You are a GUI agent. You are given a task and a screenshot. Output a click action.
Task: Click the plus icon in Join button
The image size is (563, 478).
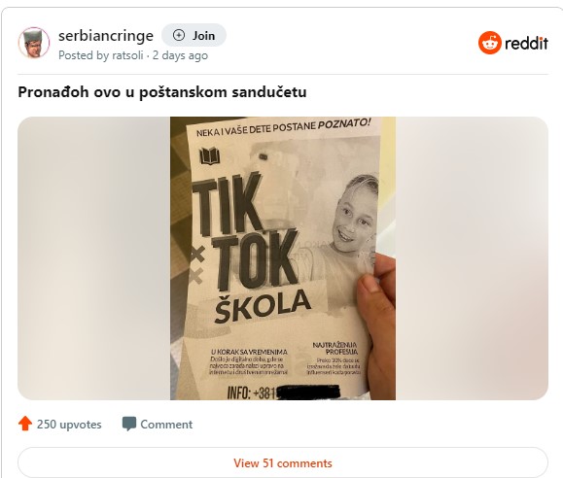(179, 35)
